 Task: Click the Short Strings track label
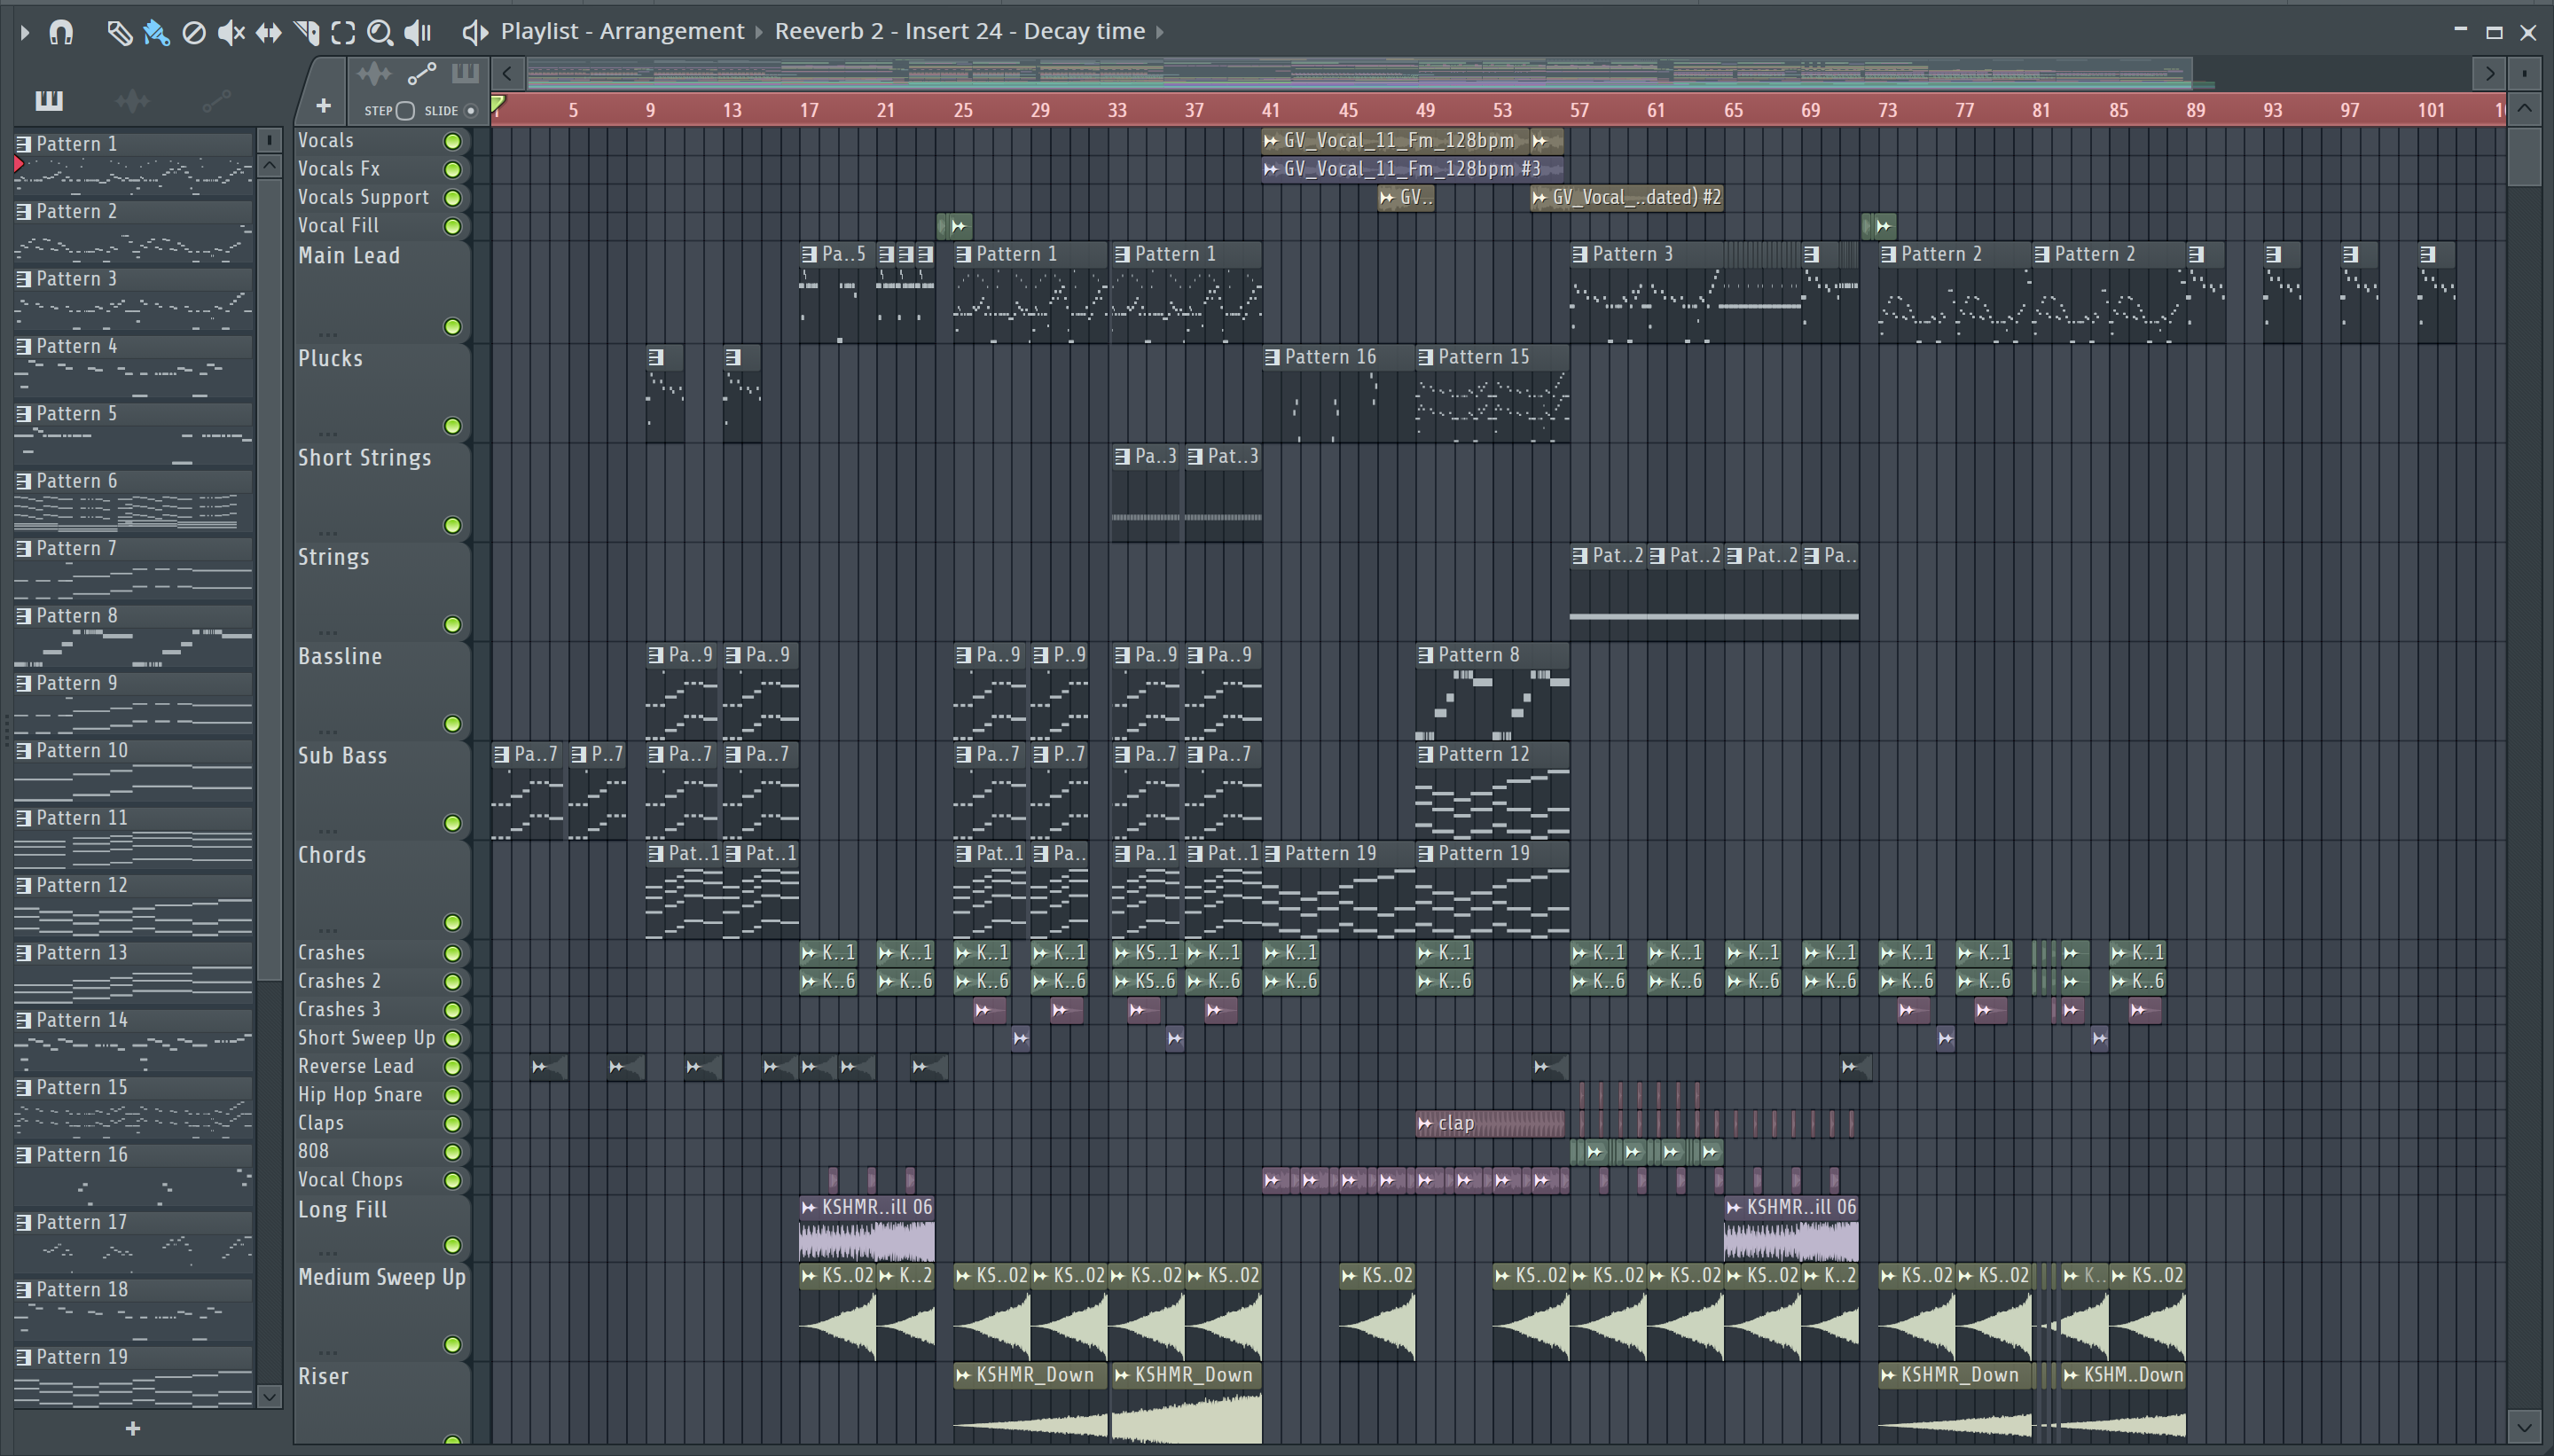(x=364, y=458)
